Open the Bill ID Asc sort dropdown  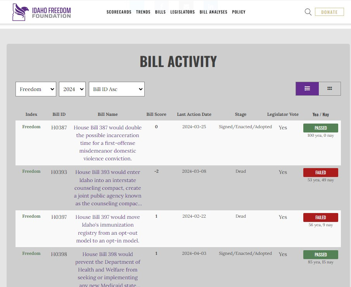tap(117, 89)
